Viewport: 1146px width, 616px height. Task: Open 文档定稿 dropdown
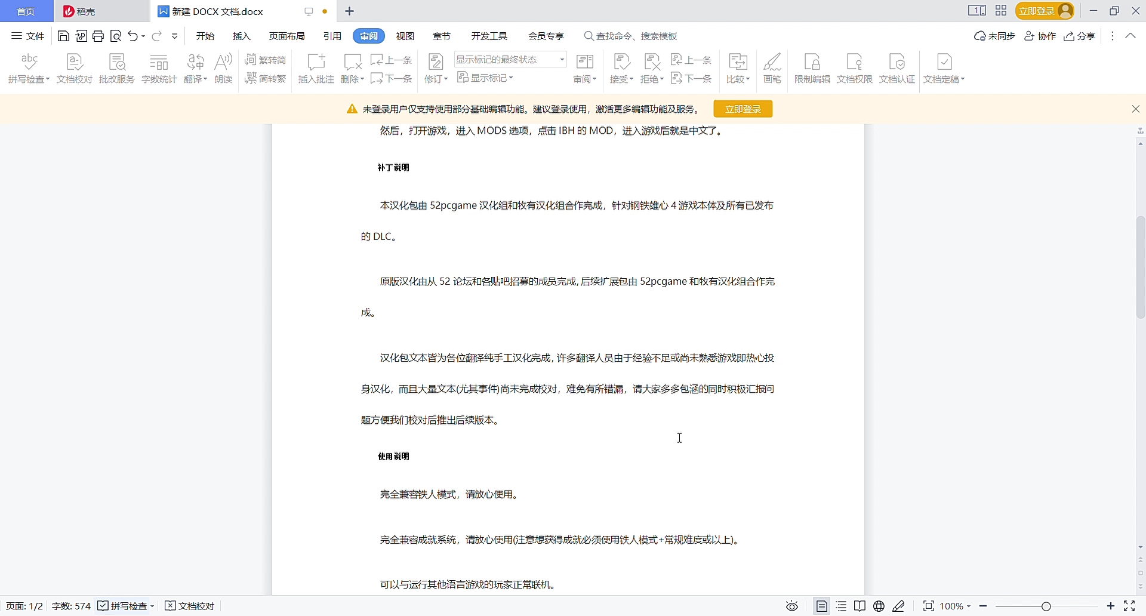[944, 69]
